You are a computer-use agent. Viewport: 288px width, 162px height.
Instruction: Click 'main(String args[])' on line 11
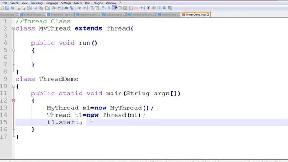pyautogui.click(x=143, y=94)
